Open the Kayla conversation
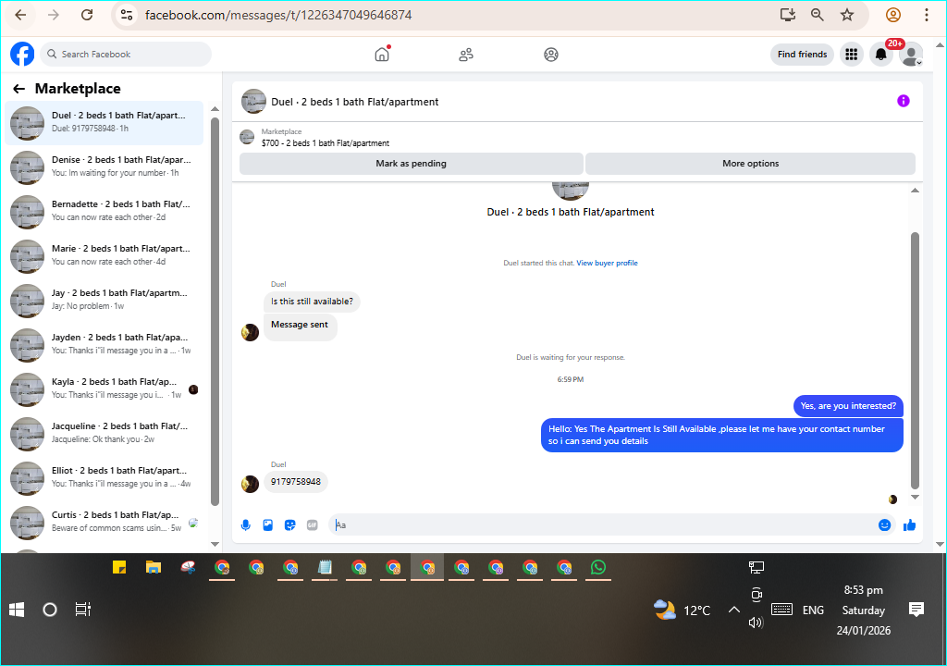This screenshot has height=666, width=947. [x=105, y=389]
